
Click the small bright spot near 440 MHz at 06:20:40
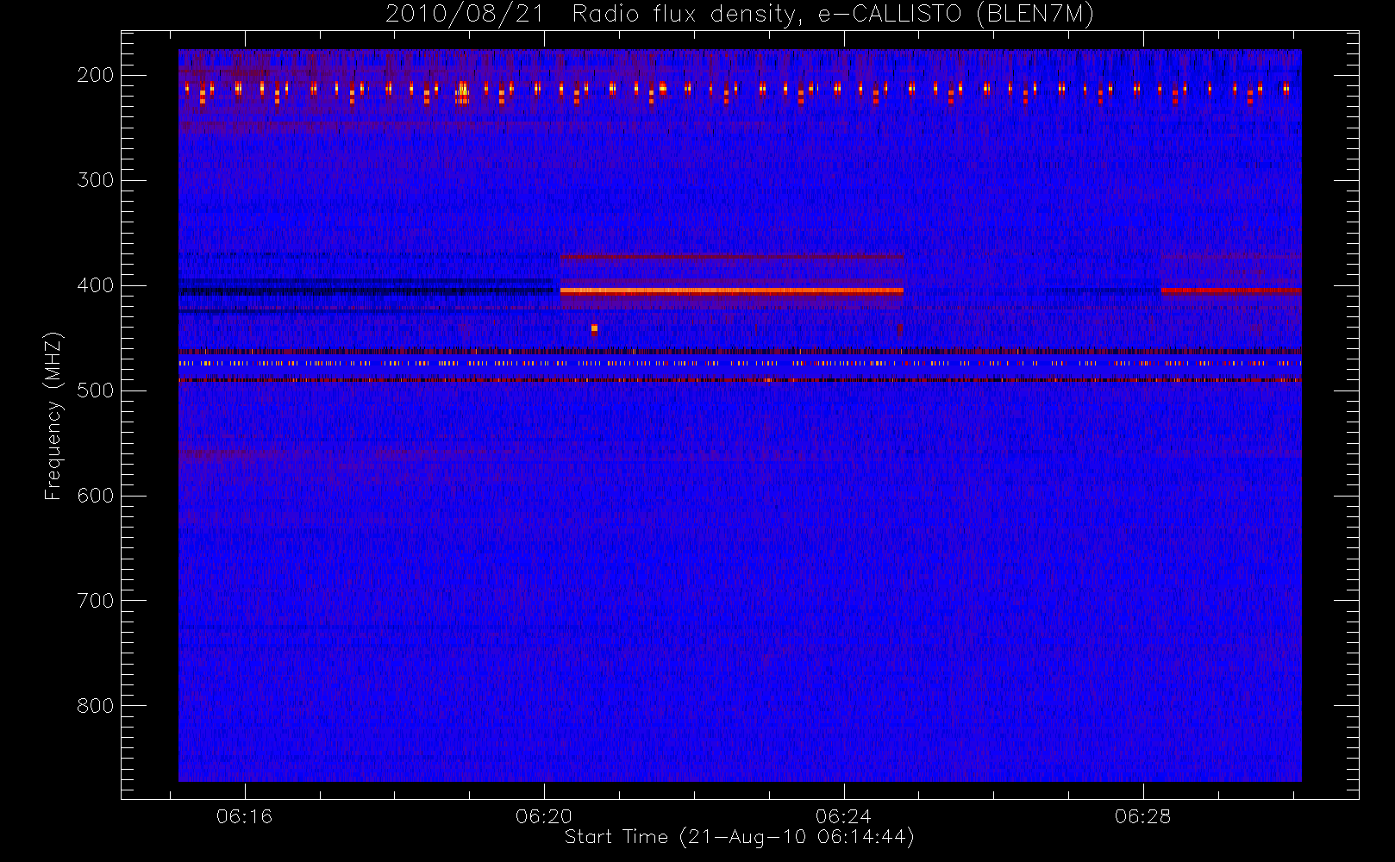coord(594,328)
